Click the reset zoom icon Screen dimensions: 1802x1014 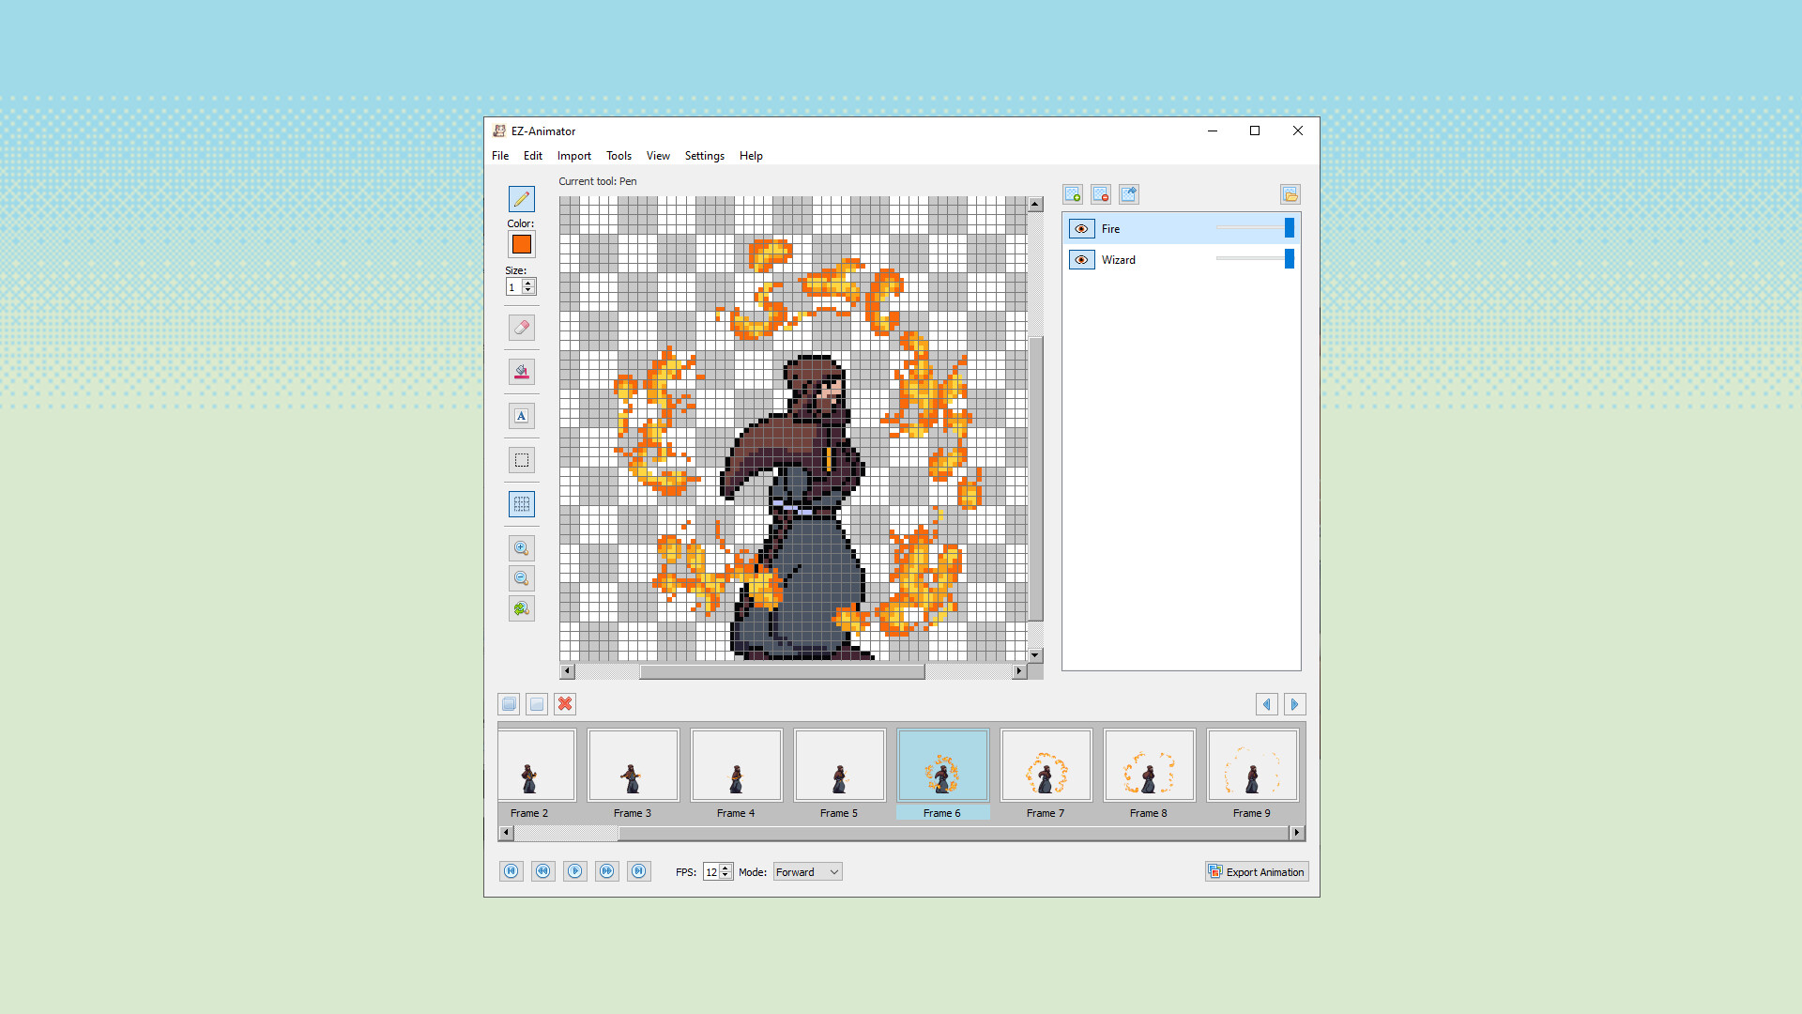click(522, 607)
